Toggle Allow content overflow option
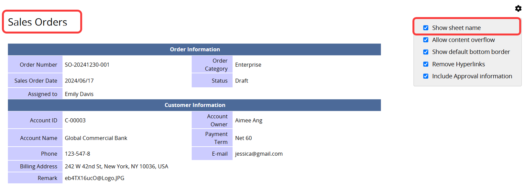Viewport: 526px width, 185px height. tap(426, 40)
